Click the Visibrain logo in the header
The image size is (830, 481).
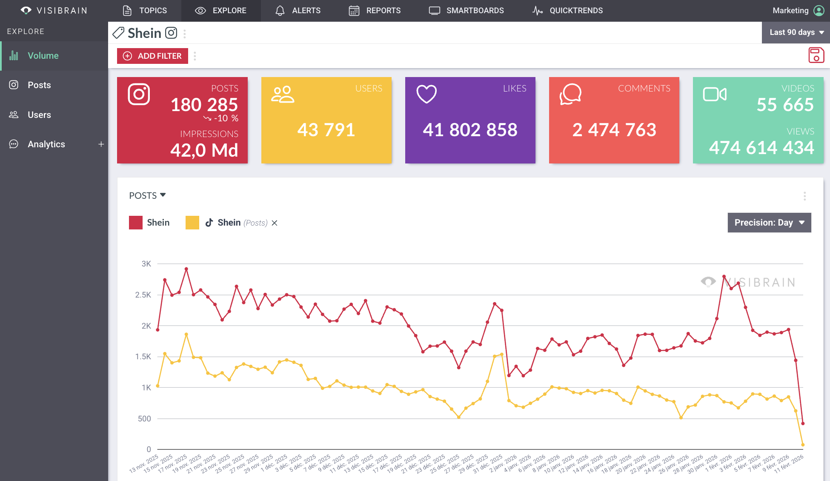pyautogui.click(x=54, y=11)
